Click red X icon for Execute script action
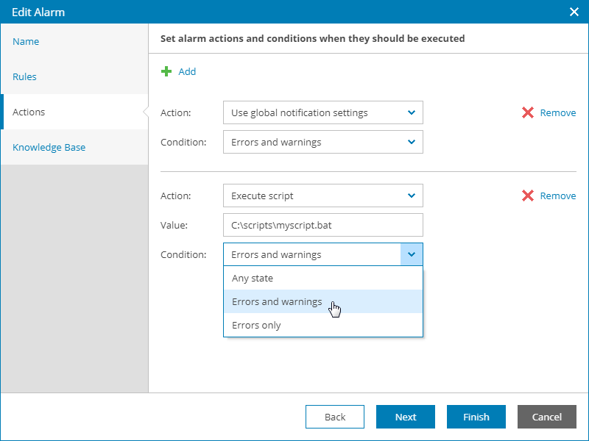 528,196
